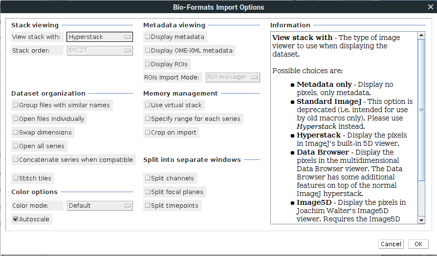The image size is (437, 256).
Task: Close the Bio-Formats Import Options dialog
Action: click(x=430, y=7)
